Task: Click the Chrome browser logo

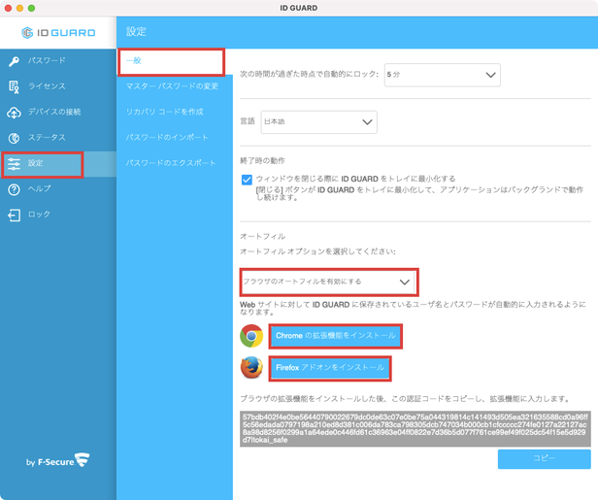Action: 251,336
